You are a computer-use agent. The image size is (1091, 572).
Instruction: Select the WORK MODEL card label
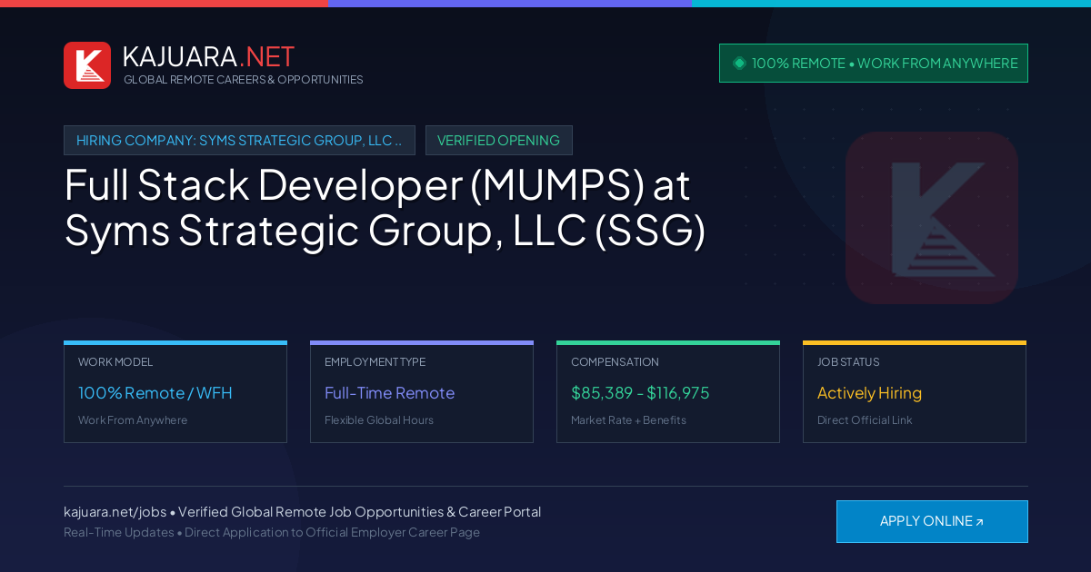click(x=115, y=362)
